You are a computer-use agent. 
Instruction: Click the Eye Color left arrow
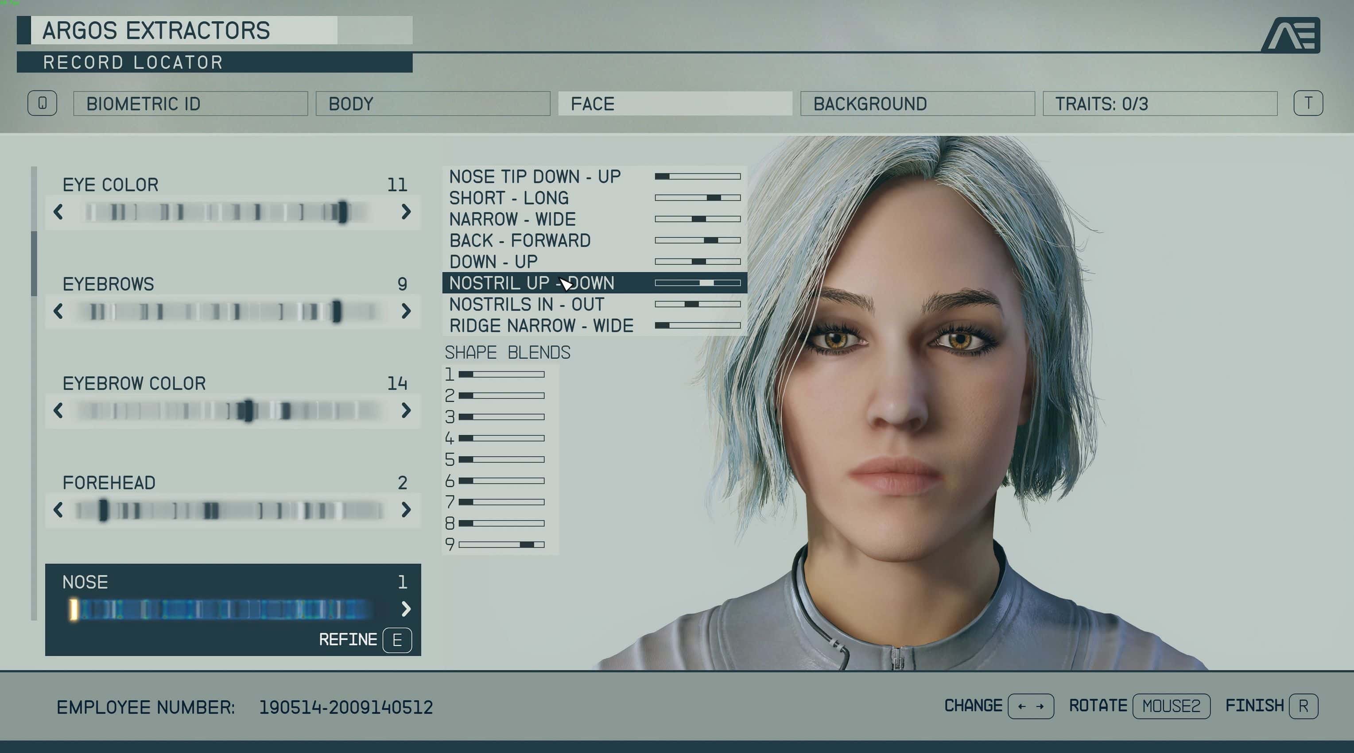(x=58, y=212)
